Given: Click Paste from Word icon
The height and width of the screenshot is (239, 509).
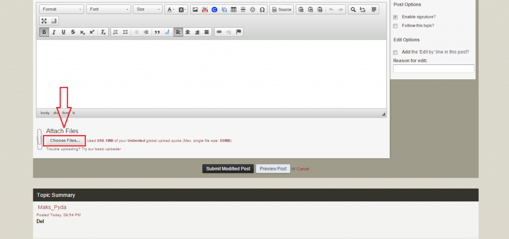Looking at the screenshot, I should 320,9.
